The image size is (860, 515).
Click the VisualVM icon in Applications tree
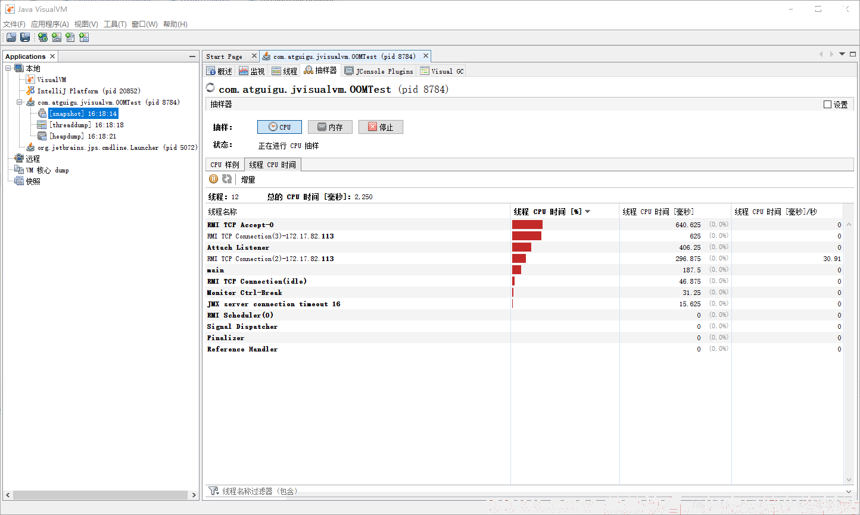[30, 79]
